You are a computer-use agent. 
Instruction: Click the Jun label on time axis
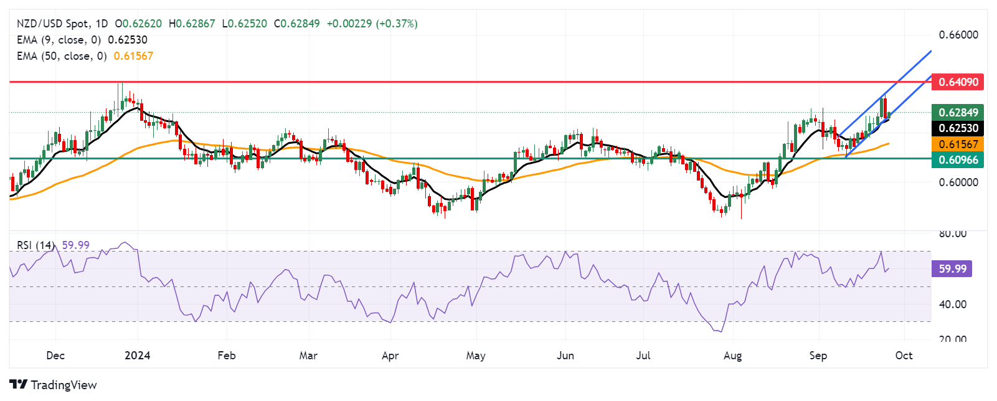pyautogui.click(x=565, y=356)
